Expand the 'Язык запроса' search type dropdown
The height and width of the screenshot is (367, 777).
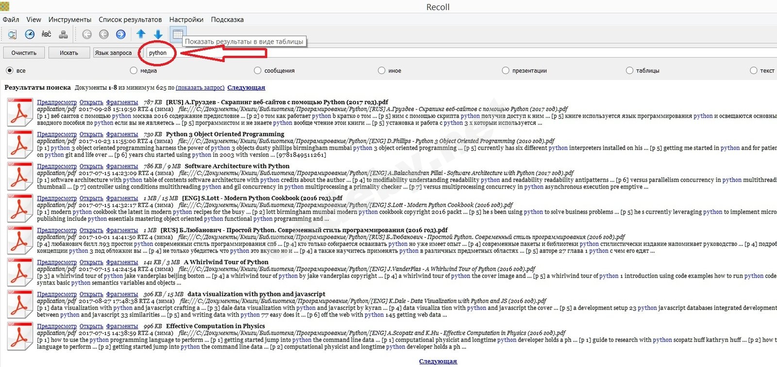118,53
